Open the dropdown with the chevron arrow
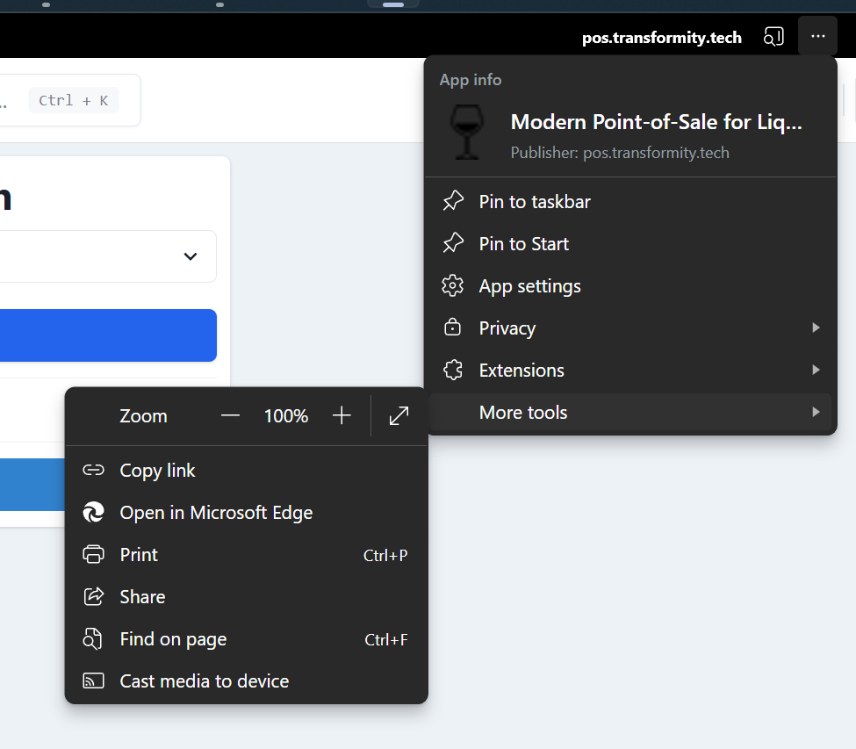The height and width of the screenshot is (749, 856). tap(190, 256)
